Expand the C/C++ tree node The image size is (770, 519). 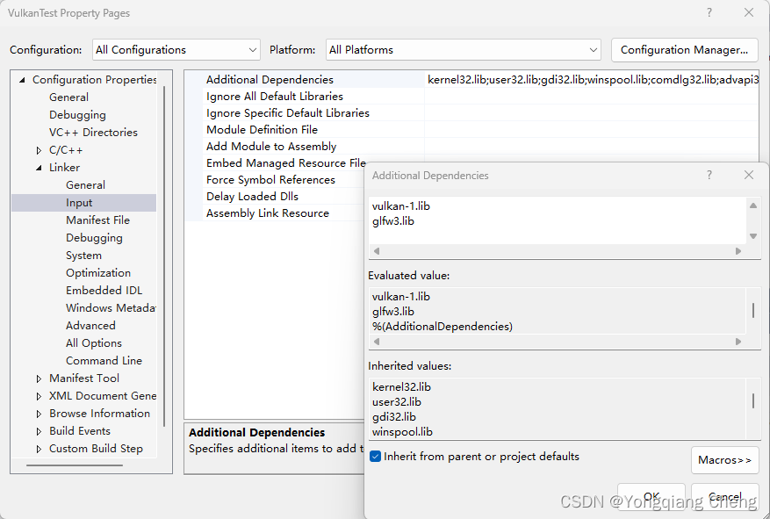38,149
